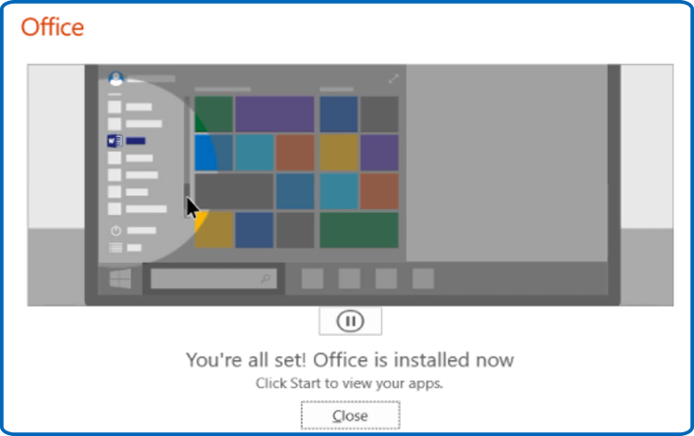Click the Word icon in the Start list

coord(115,141)
